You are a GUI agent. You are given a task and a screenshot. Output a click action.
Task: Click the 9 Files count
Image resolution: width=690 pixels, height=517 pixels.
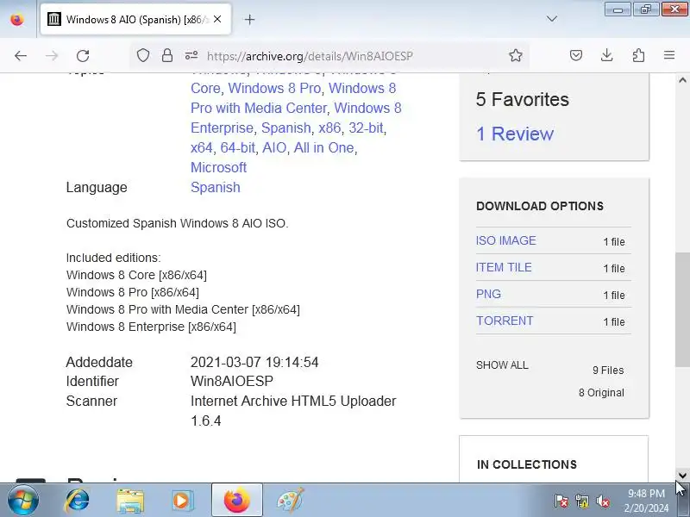(x=608, y=371)
